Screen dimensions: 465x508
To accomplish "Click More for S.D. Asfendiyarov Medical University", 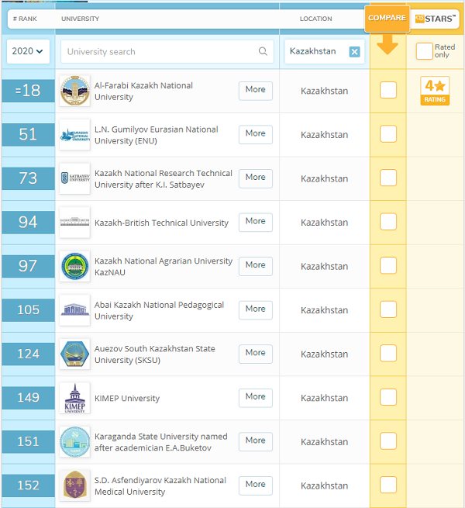I will point(256,486).
